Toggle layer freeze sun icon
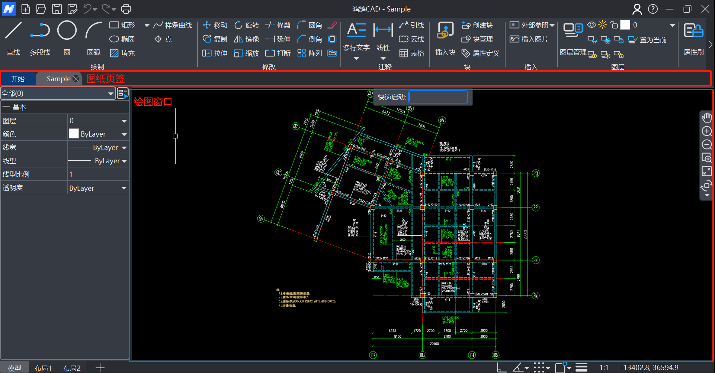Screen dimensions: 715x373 pyautogui.click(x=603, y=25)
